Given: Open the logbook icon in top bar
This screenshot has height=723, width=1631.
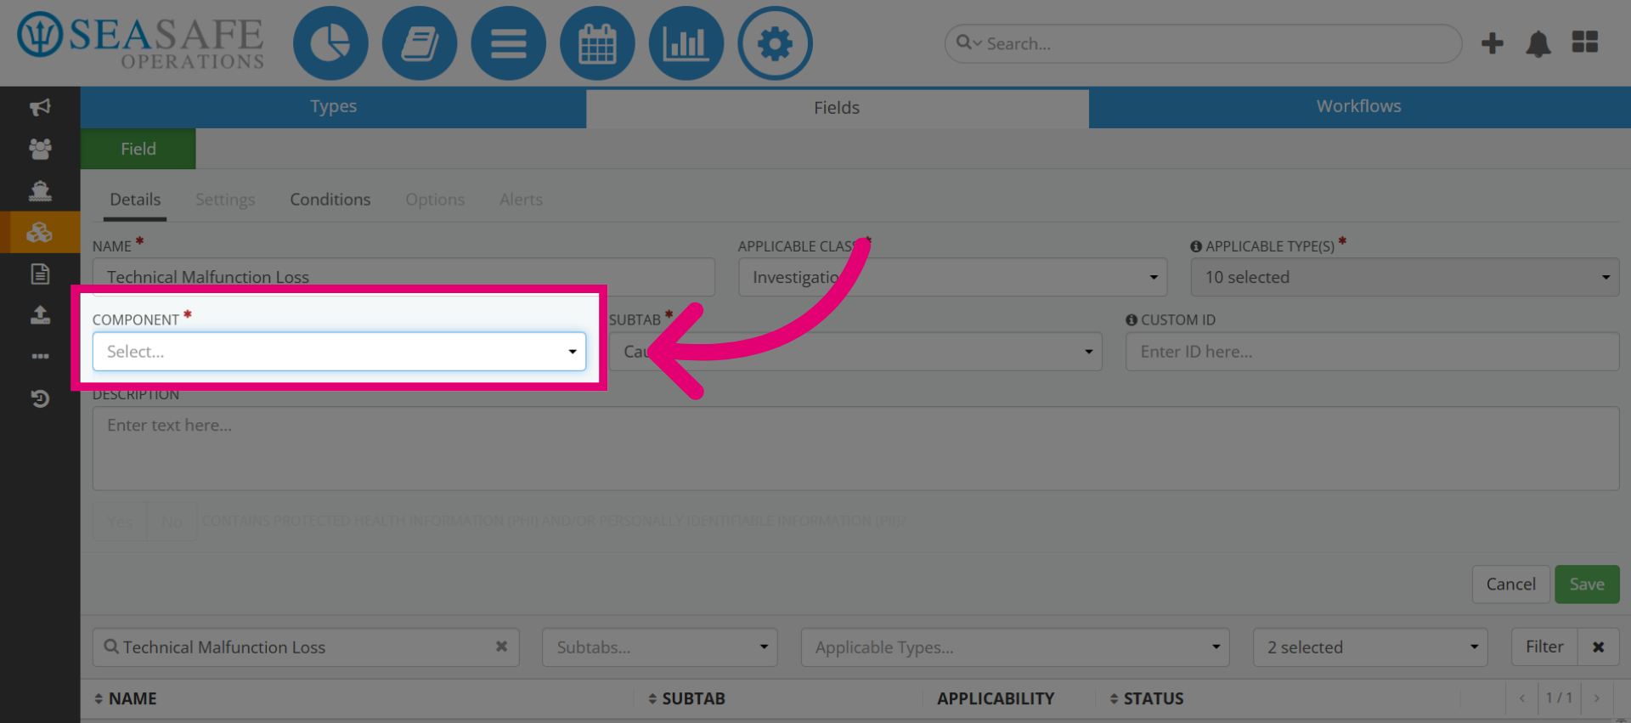Looking at the screenshot, I should (420, 43).
